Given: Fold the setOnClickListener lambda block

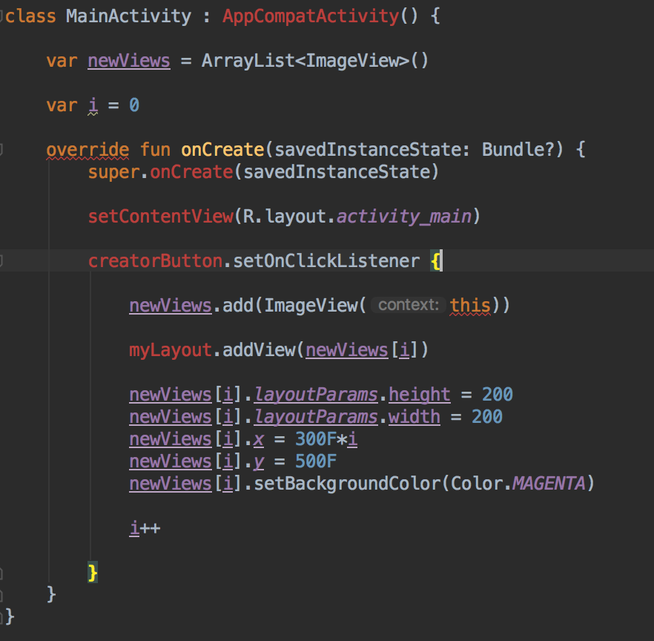Looking at the screenshot, I should (3, 260).
